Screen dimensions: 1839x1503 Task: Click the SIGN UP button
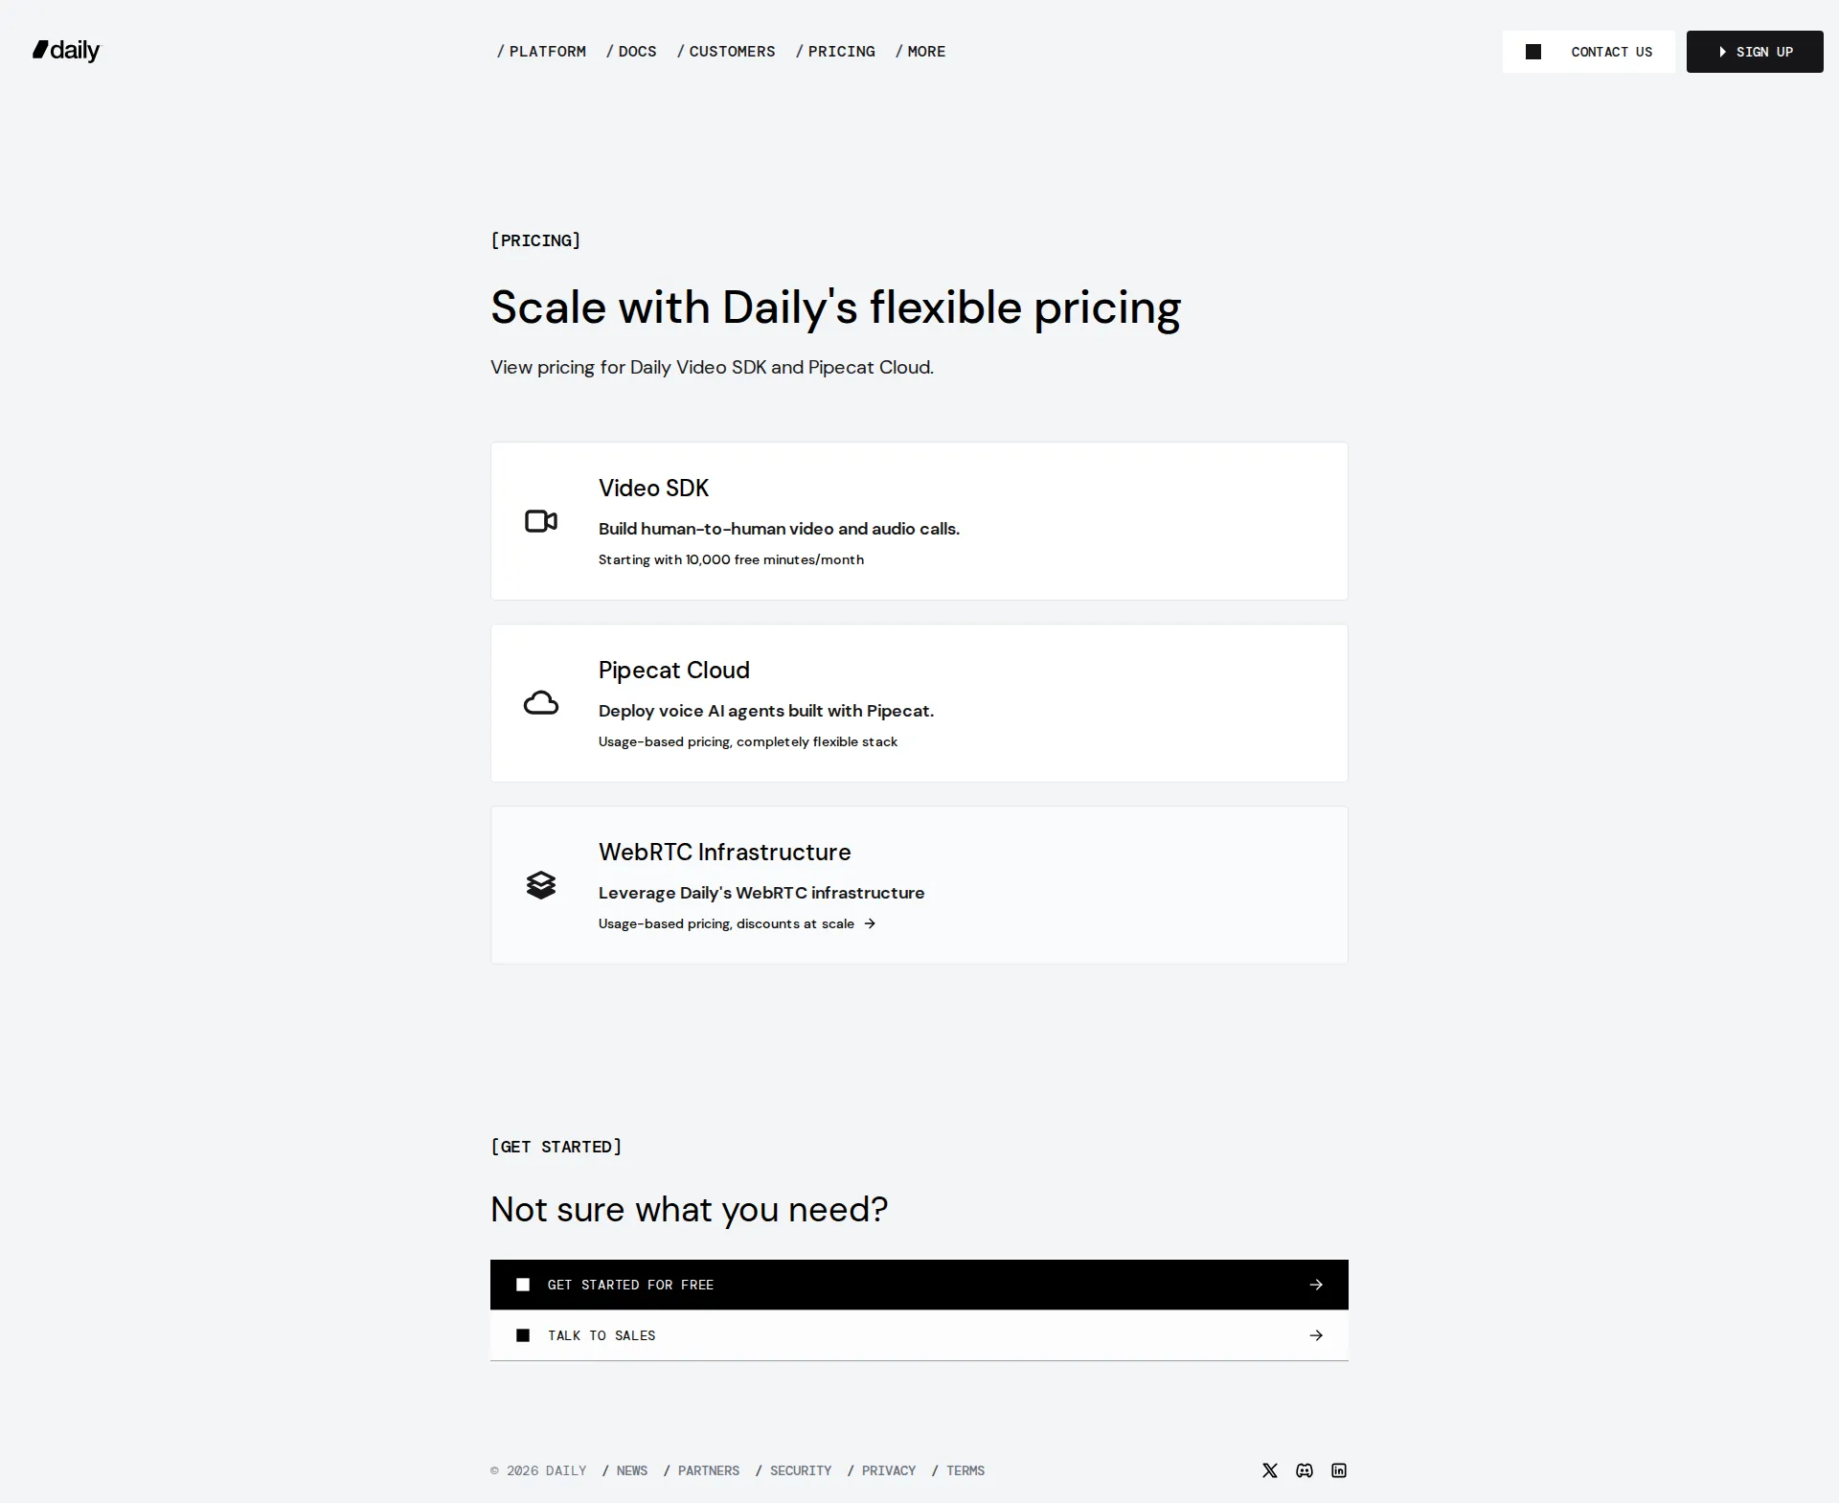1754,52
